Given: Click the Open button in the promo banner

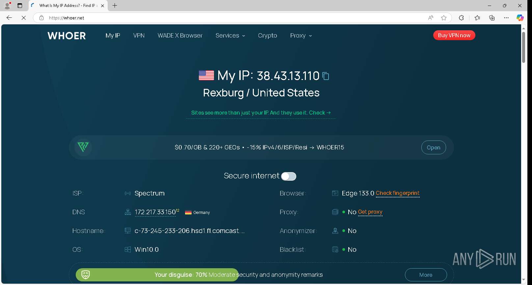Looking at the screenshot, I should (434, 147).
